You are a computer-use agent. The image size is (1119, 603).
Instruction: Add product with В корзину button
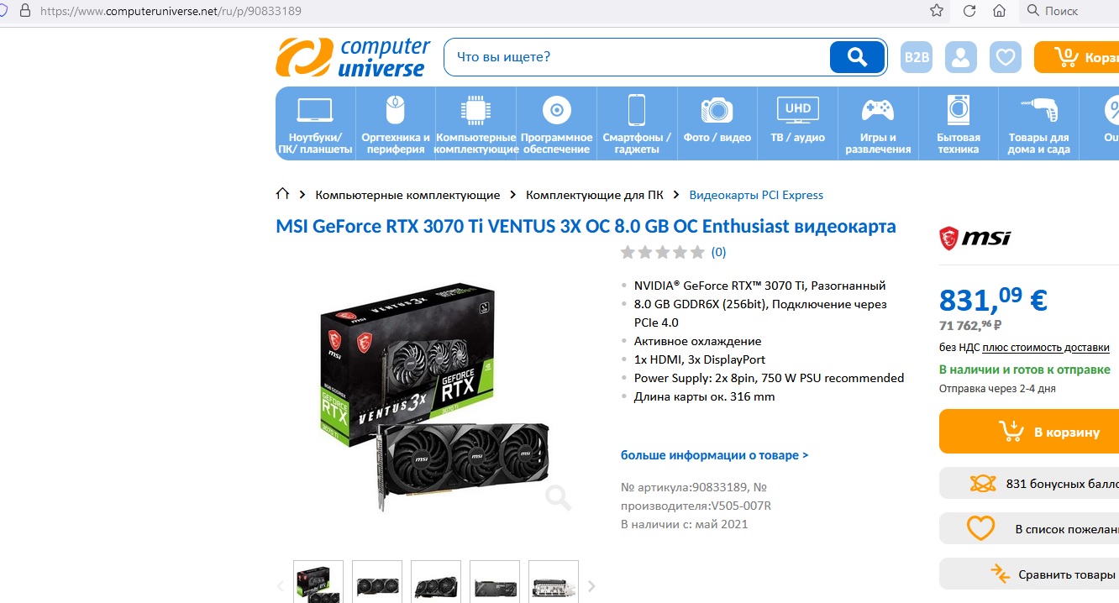pos(1029,432)
